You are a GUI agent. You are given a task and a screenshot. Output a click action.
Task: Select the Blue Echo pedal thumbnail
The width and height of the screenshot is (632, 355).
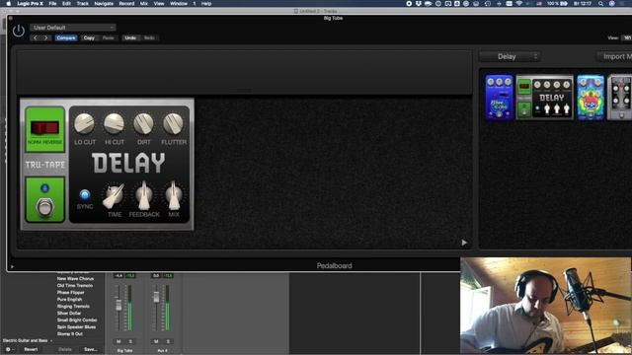click(x=499, y=97)
